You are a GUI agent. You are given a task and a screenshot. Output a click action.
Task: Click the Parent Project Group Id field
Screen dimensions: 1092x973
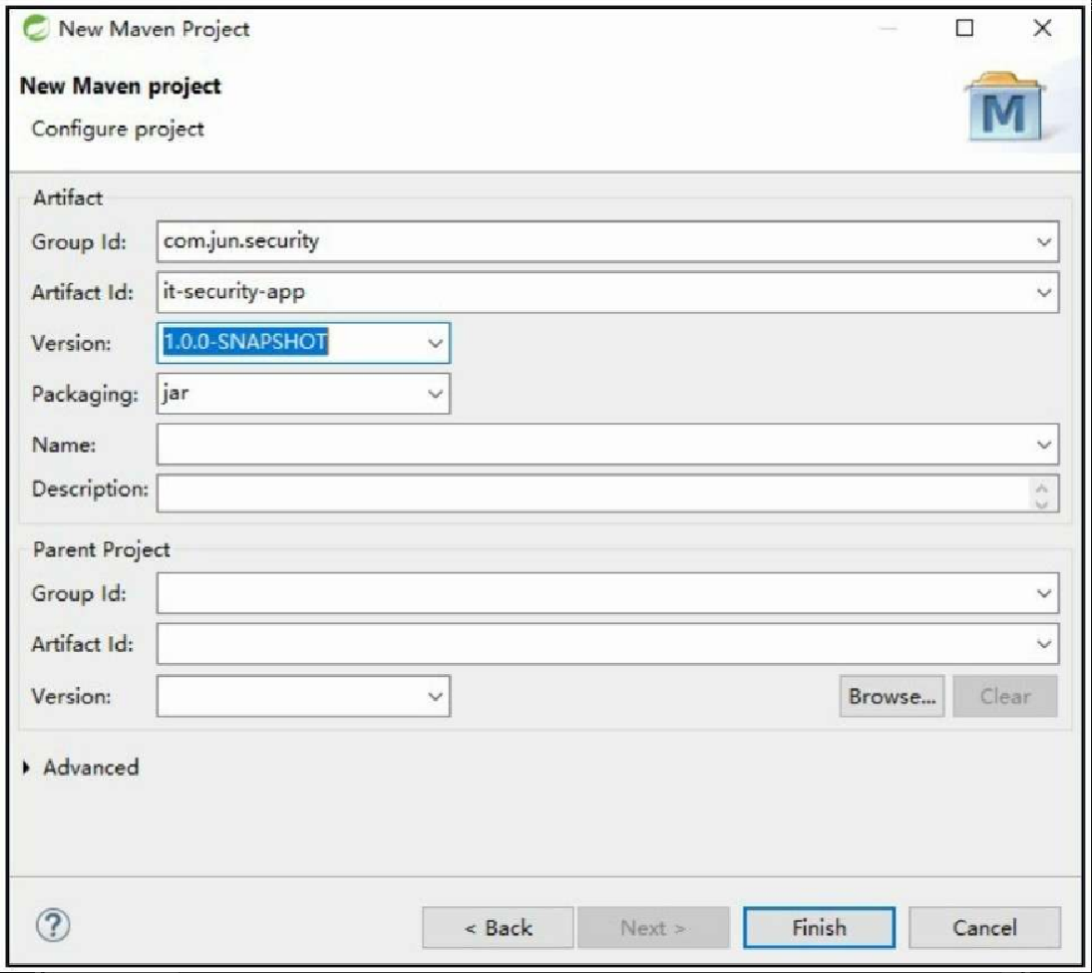coord(608,594)
